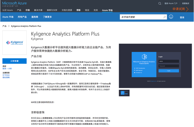Open 服务商 in the blue bar
Viewport: 194px width, 127px height.
pos(35,17)
